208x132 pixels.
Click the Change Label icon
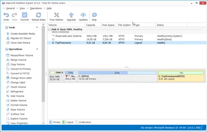coord(8,82)
